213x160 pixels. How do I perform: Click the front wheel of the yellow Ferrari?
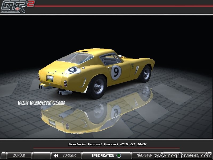click(x=146, y=73)
